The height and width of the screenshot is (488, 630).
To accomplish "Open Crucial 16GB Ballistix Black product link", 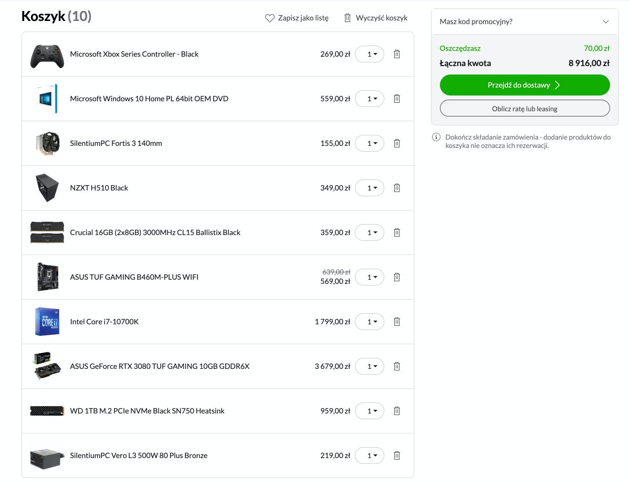I will (155, 232).
